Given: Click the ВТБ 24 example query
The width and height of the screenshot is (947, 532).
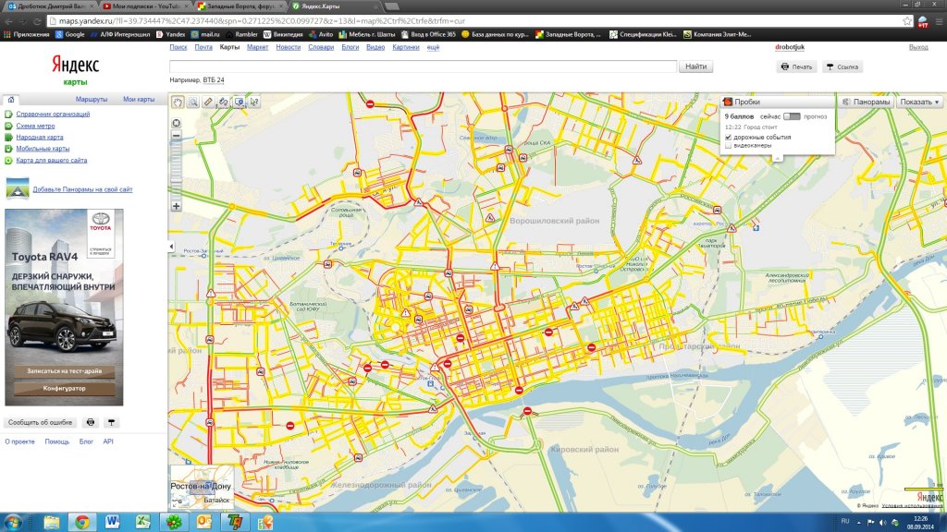Looking at the screenshot, I should (x=214, y=80).
